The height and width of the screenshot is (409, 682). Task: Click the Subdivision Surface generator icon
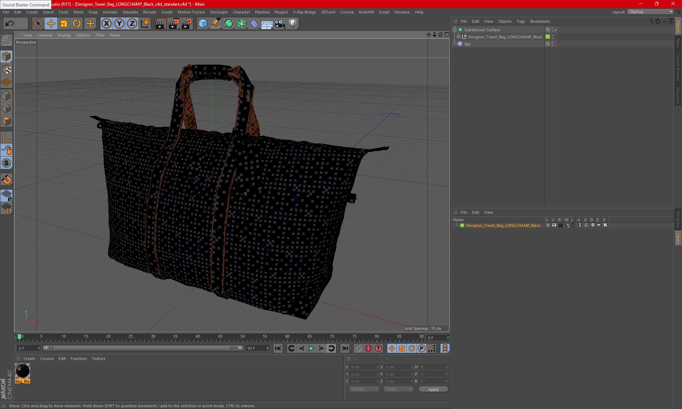[x=229, y=24]
